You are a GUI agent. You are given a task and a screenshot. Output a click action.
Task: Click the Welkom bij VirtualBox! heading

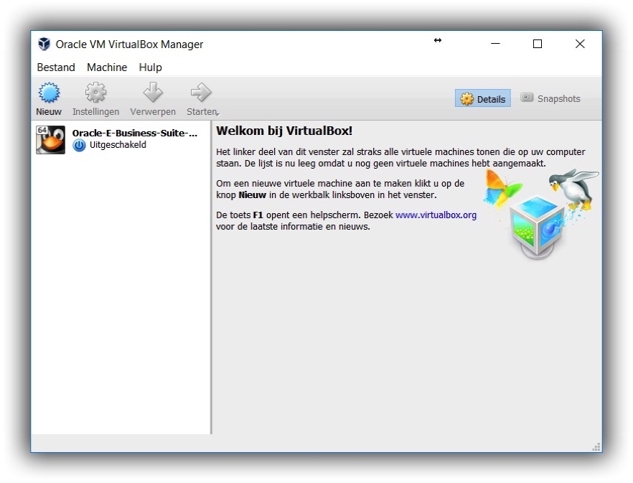coord(284,131)
